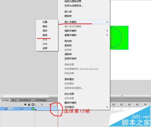This screenshot has height=127, width=151.
Task: Select 旋转 in the keyframe submenu
Action: (45, 35)
